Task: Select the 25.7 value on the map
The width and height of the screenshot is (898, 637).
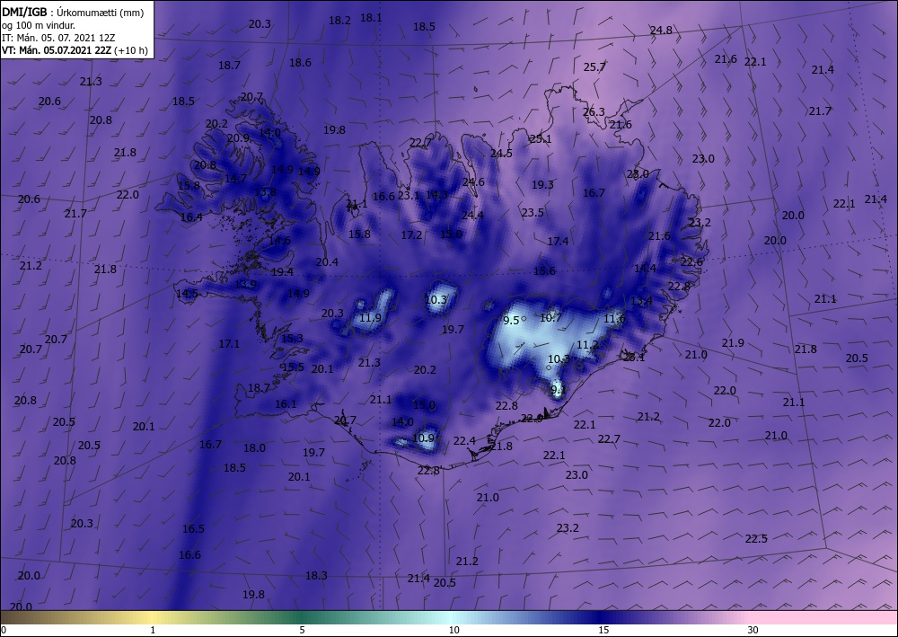Action: click(594, 67)
